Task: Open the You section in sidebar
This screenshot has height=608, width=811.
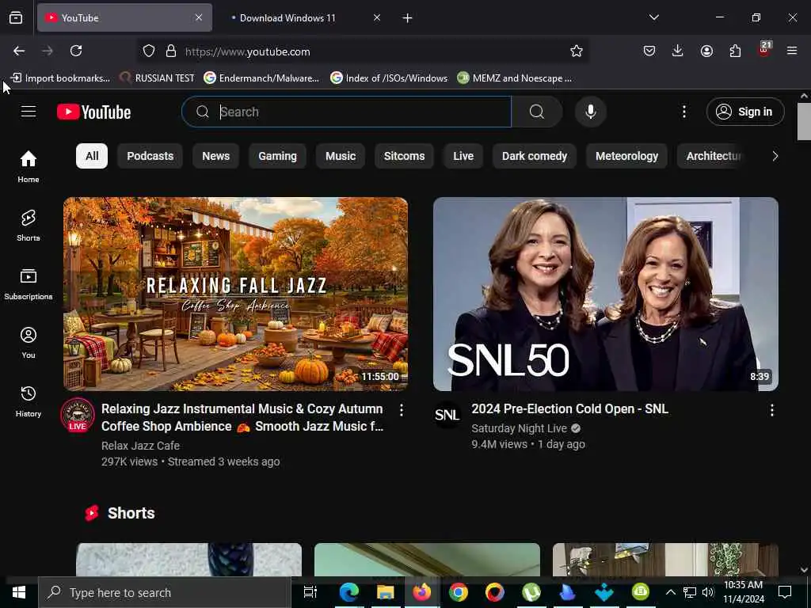Action: [x=29, y=342]
